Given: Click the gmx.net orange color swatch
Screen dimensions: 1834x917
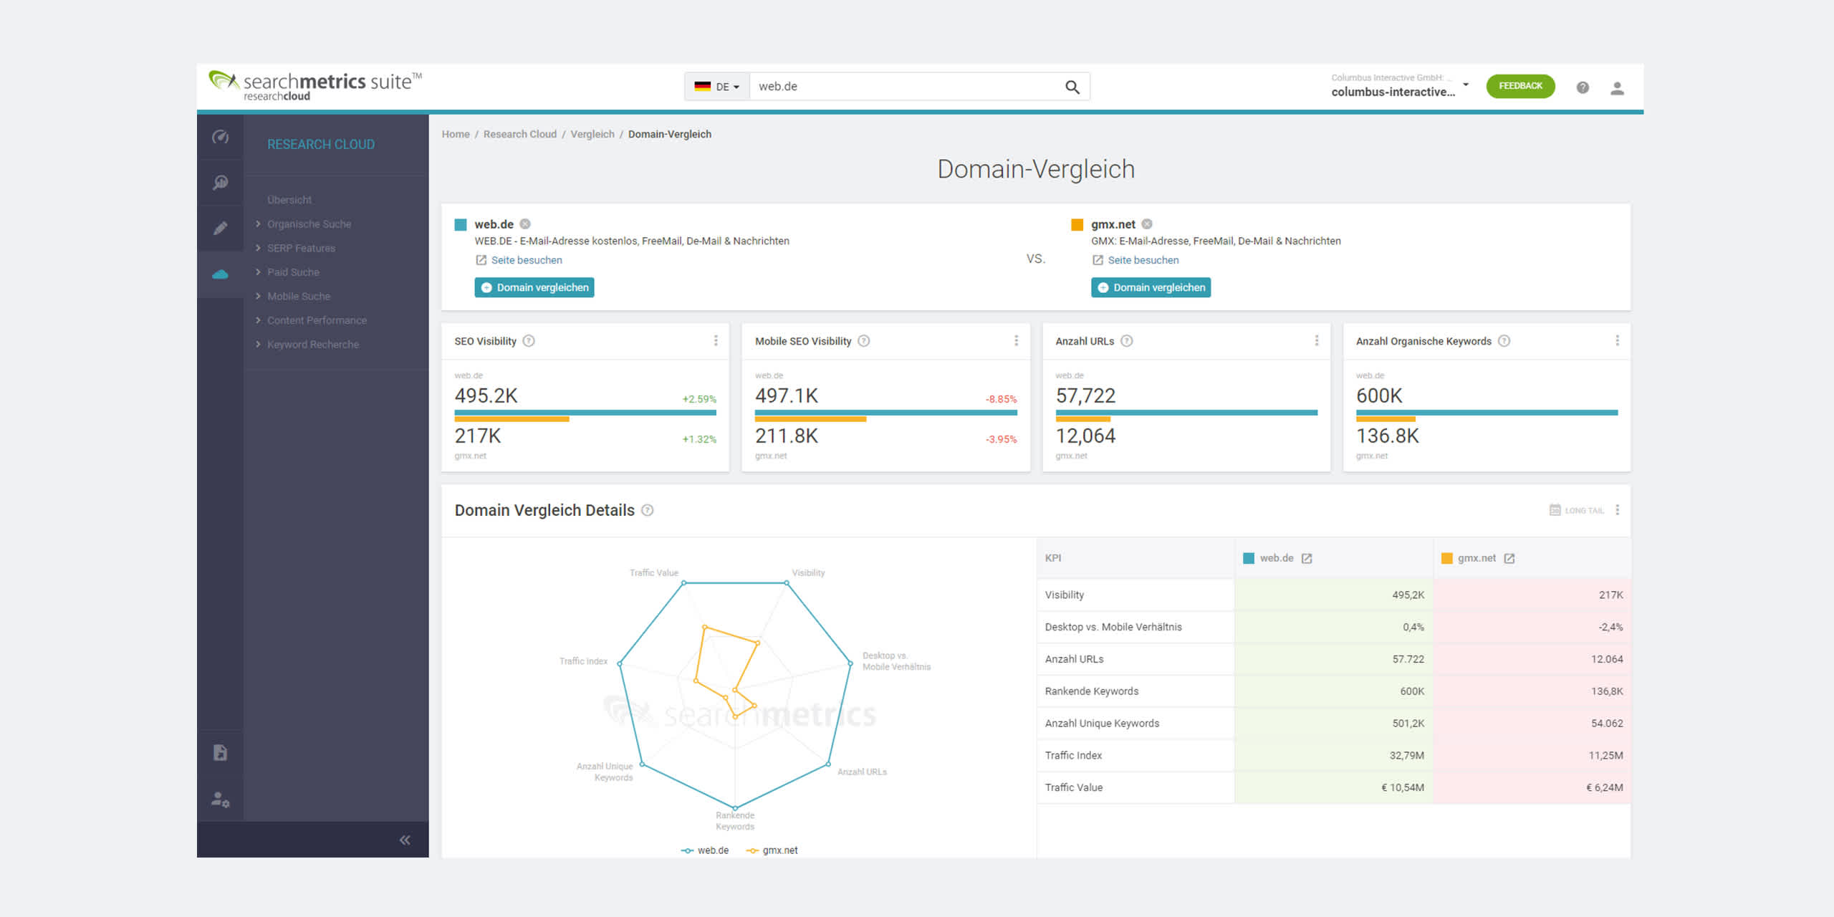Looking at the screenshot, I should click(1077, 224).
